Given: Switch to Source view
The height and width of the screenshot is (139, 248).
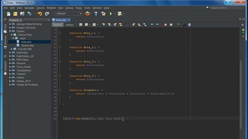Looking at the screenshot, I should pyautogui.click(x=58, y=25).
